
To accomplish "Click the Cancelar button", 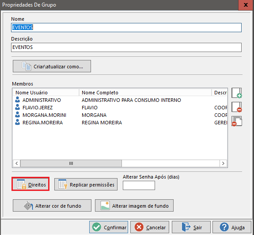I will pos(150,227).
